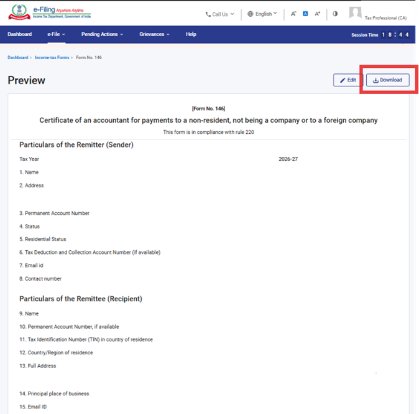Toggle the high contrast mode icon

335,14
